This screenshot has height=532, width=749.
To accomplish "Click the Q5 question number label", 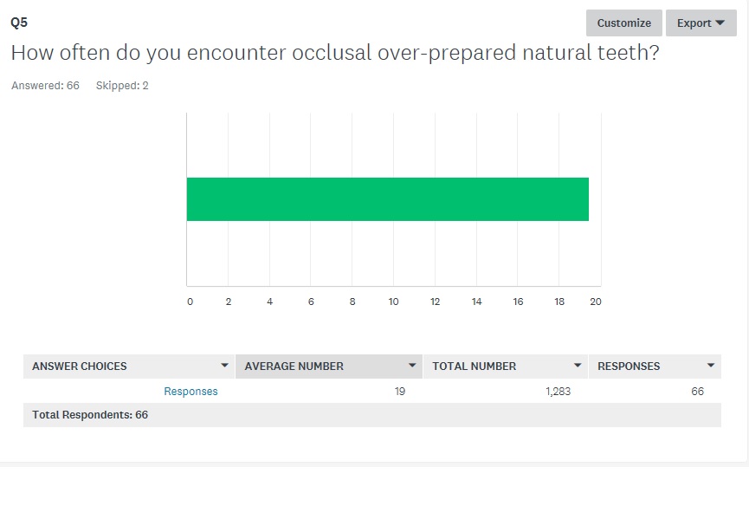I will [19, 23].
